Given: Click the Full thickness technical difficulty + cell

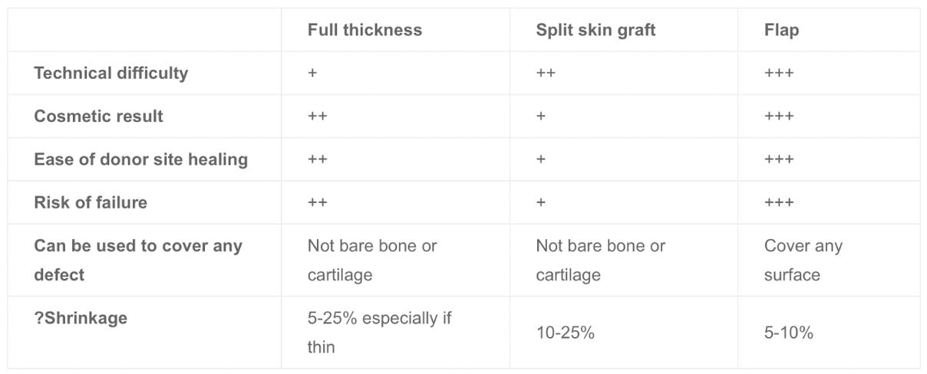Looking at the screenshot, I should point(312,74).
